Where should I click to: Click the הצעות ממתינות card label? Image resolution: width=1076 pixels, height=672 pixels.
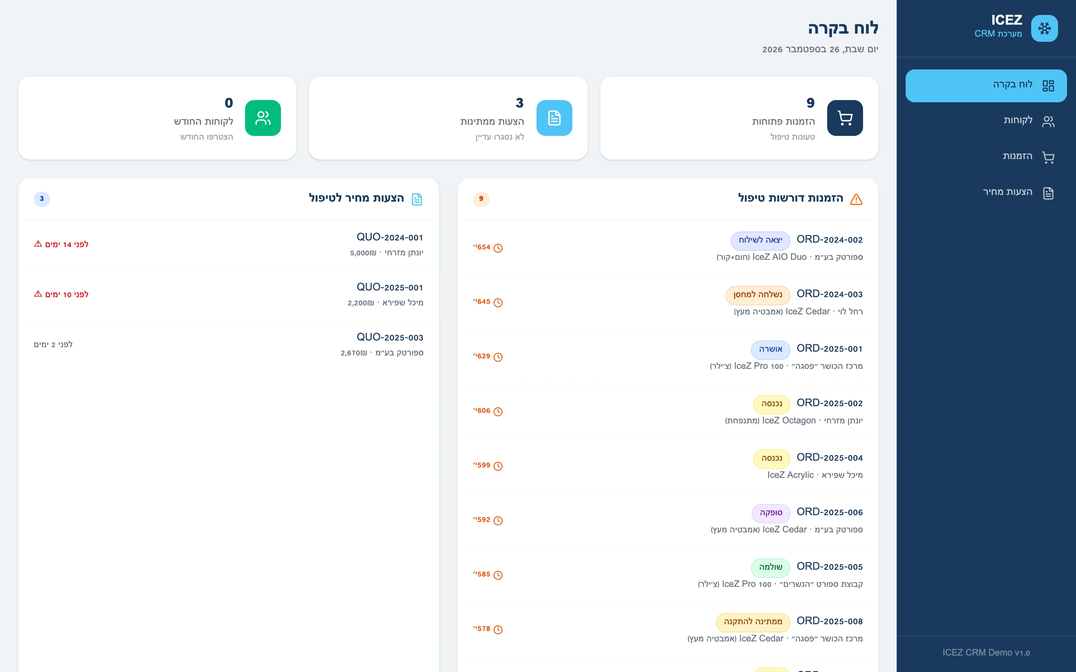[492, 121]
